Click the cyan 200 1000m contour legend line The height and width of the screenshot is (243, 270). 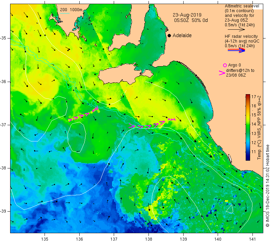[x=64, y=13]
